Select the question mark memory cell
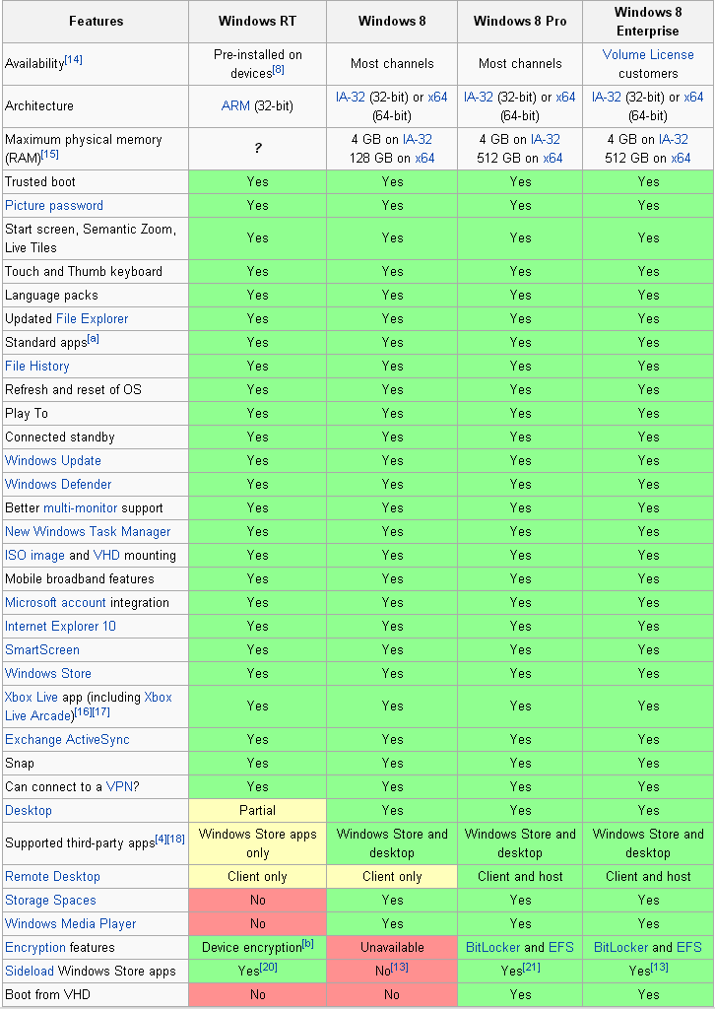Screen dimensions: 715x1009 (x=257, y=149)
